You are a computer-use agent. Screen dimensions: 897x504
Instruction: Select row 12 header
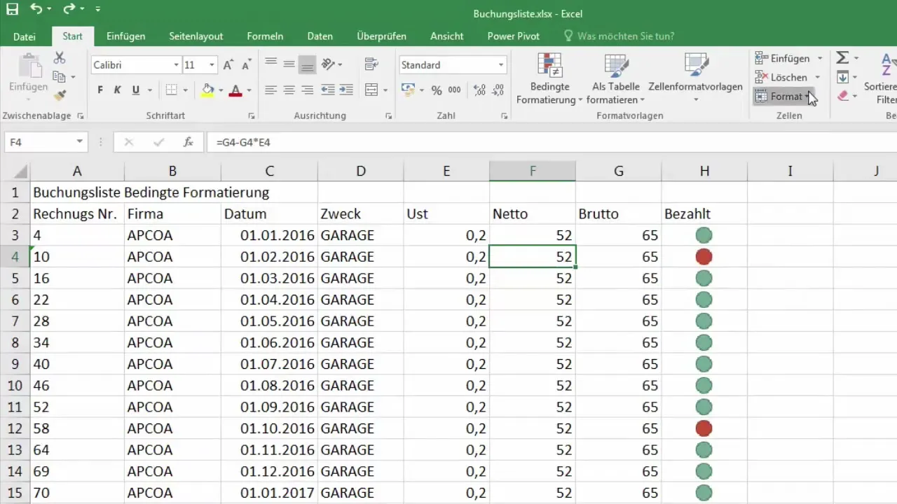[x=15, y=428]
